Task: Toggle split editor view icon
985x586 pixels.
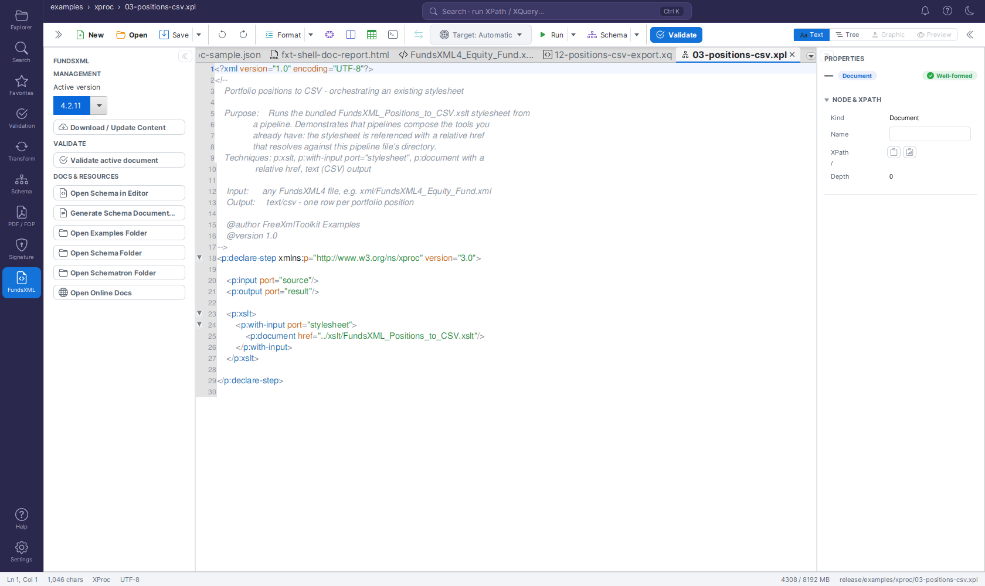Action: [351, 35]
